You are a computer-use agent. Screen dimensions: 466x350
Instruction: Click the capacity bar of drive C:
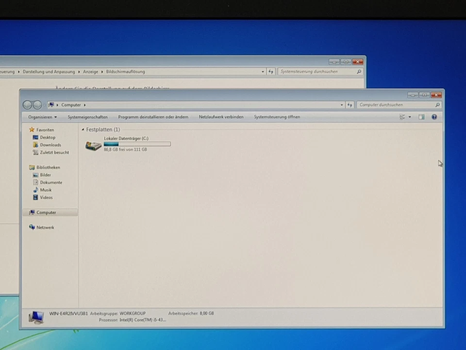pos(137,144)
